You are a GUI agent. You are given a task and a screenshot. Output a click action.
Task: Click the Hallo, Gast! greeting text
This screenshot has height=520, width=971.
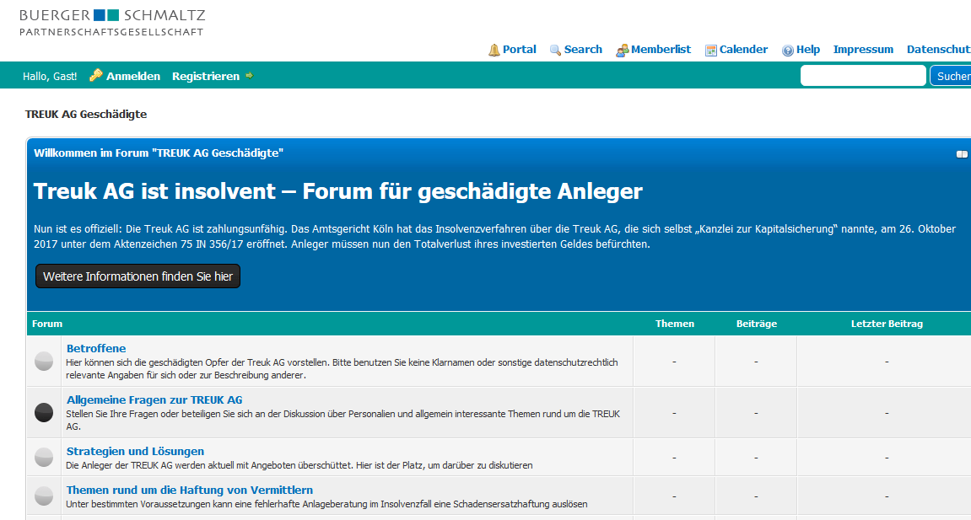click(50, 76)
